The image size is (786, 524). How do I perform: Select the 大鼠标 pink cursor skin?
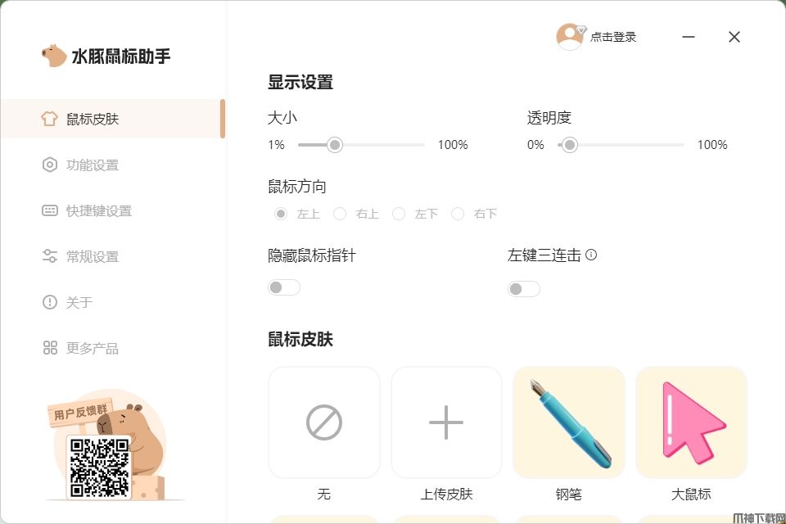[691, 422]
